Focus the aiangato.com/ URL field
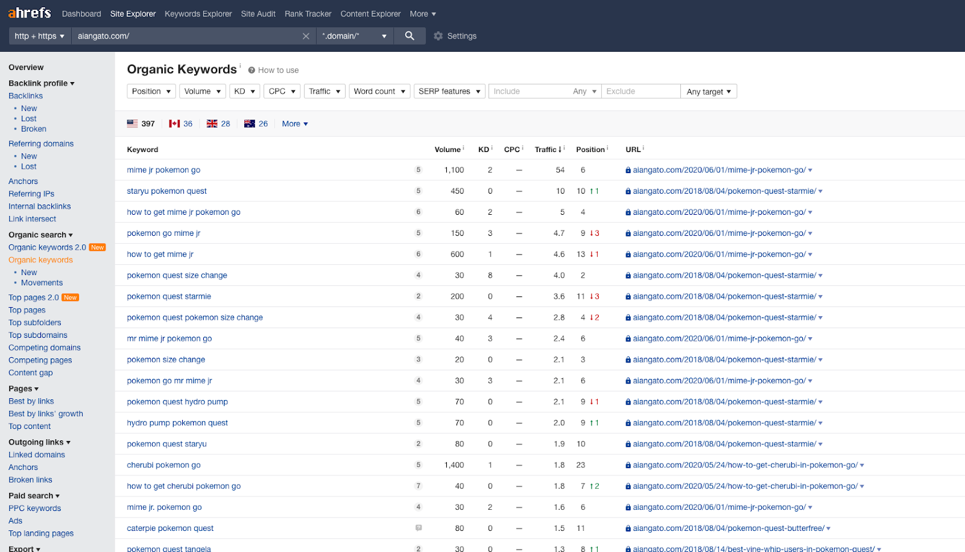This screenshot has width=965, height=552. 186,36
